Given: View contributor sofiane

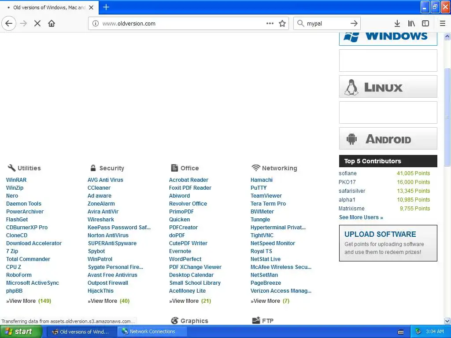Looking at the screenshot, I should coord(347,173).
